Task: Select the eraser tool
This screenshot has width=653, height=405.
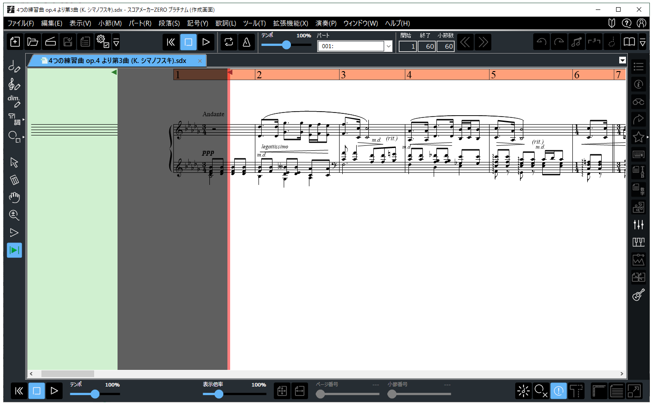Action: 14,180
